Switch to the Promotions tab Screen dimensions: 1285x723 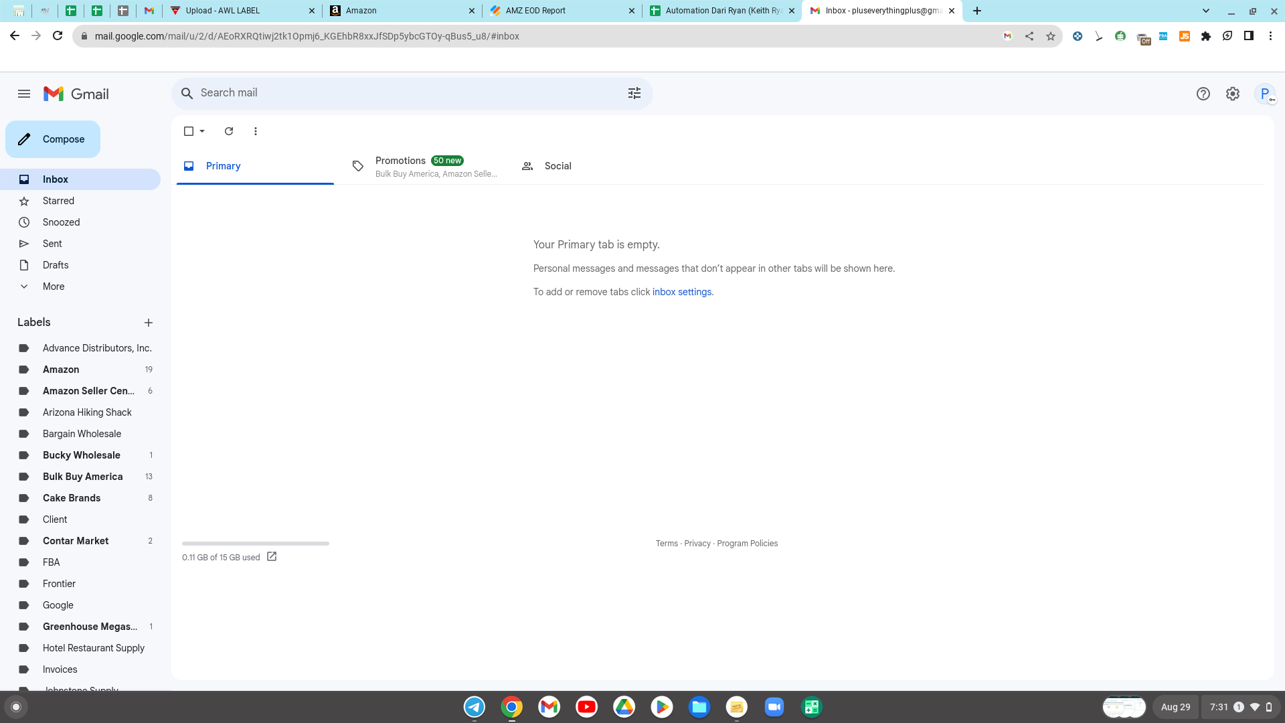click(424, 166)
